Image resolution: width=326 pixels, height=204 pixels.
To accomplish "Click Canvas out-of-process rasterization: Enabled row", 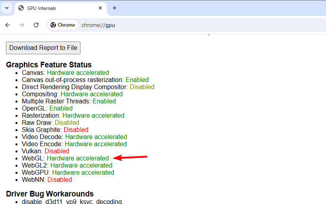I will tap(85, 80).
